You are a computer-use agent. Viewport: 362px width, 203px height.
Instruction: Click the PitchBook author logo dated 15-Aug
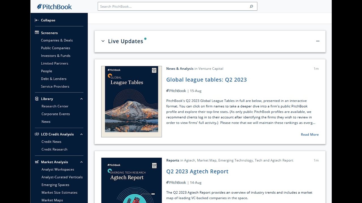tap(176, 91)
